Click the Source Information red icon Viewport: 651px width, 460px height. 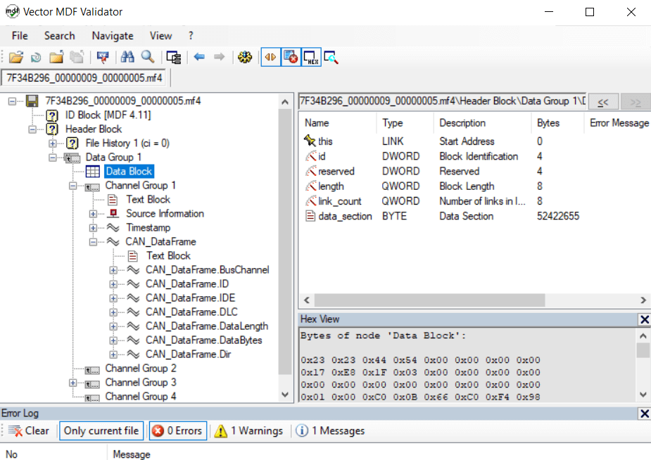(113, 214)
